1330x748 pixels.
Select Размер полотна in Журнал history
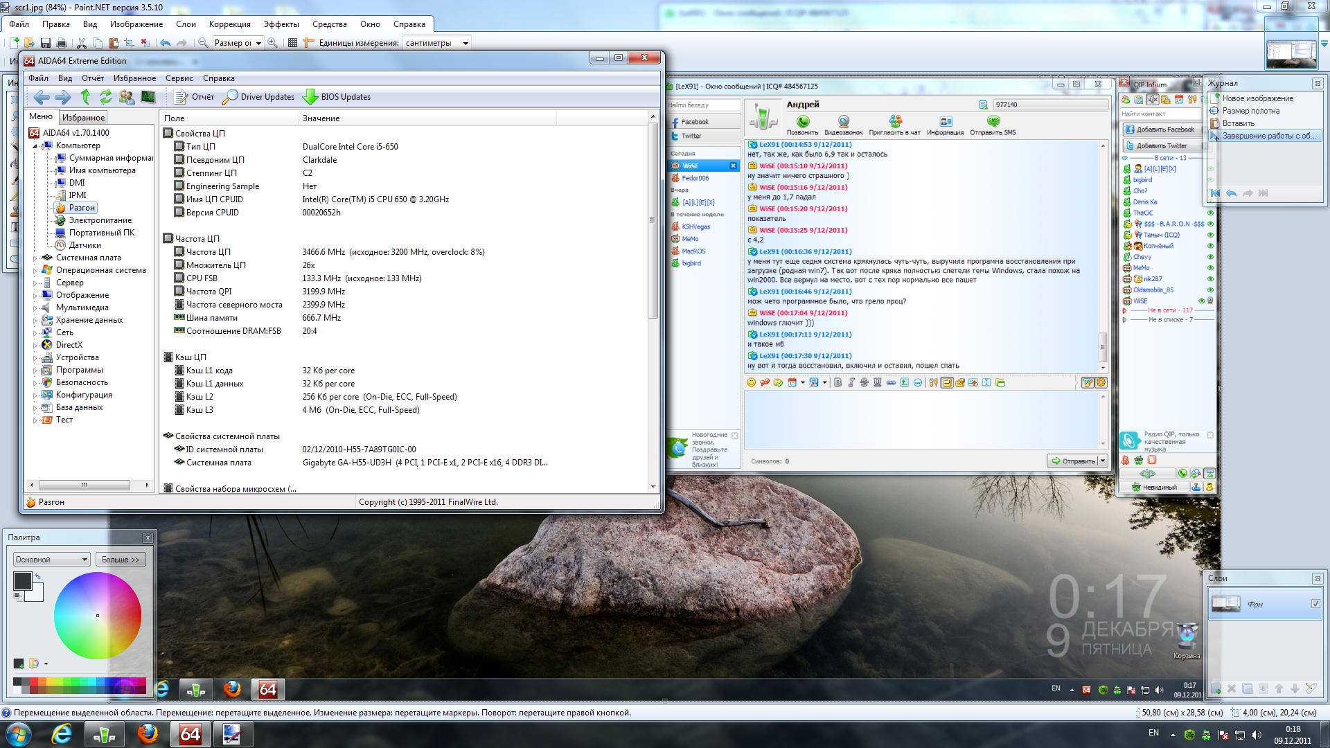tap(1250, 111)
